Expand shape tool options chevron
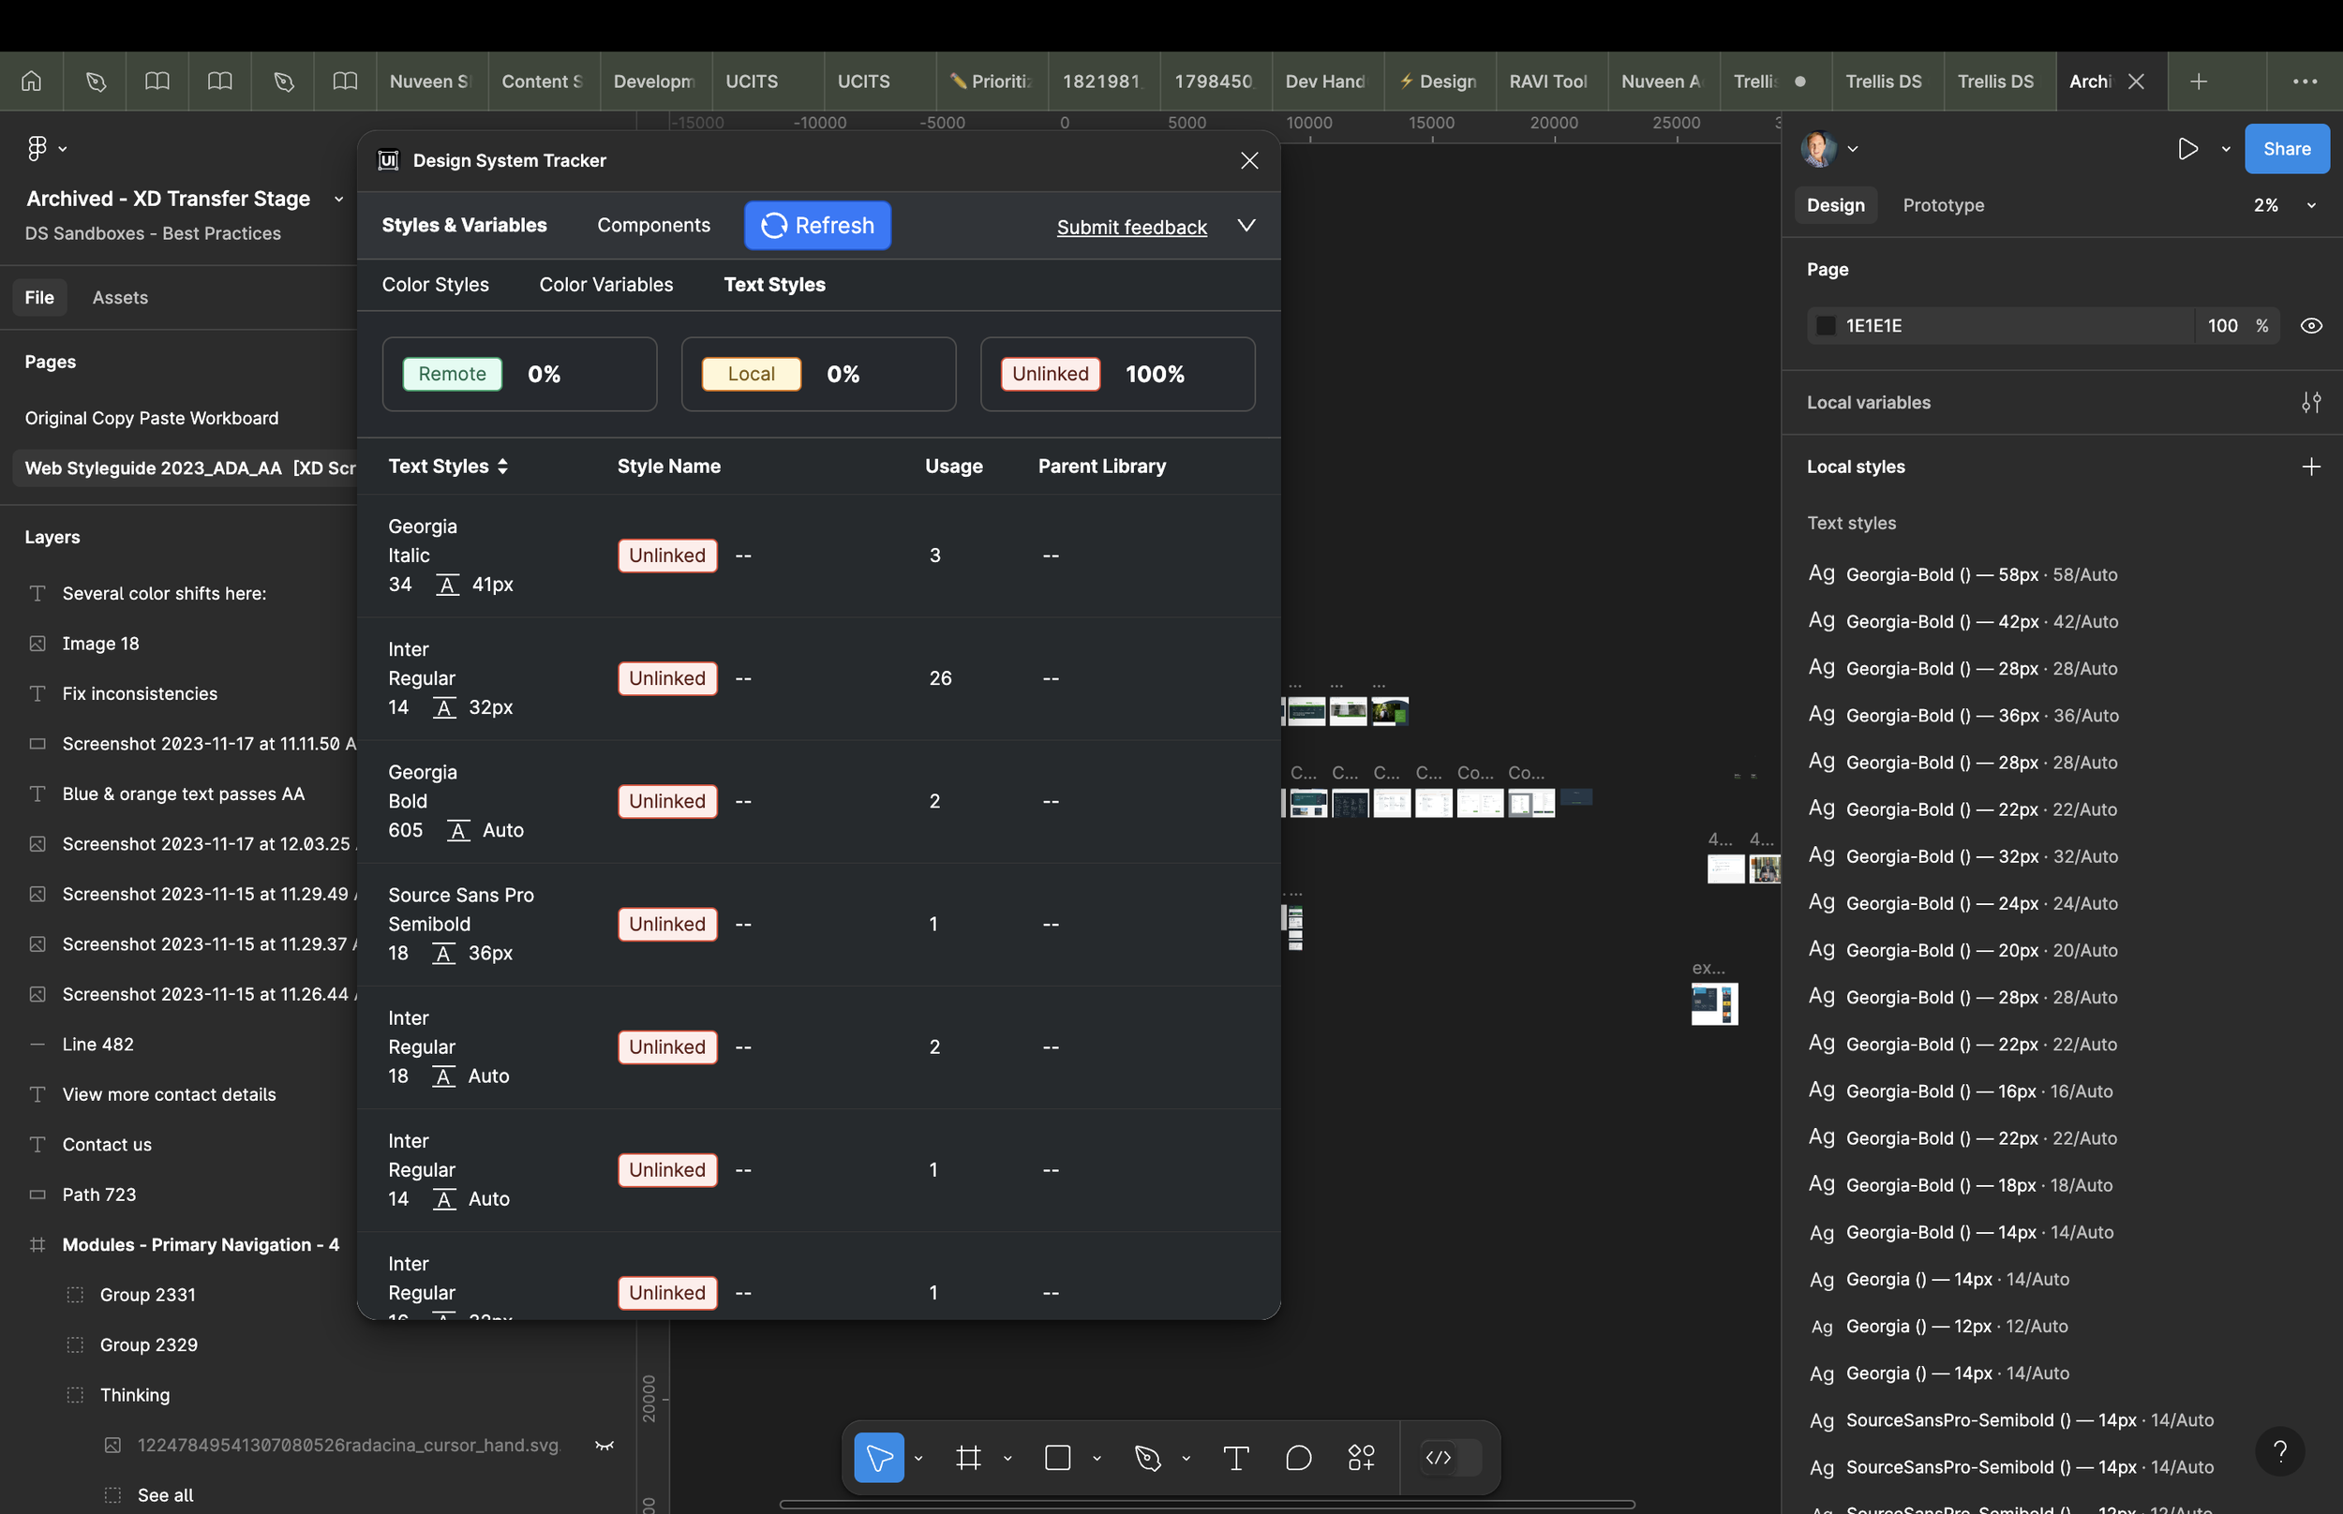This screenshot has width=2343, height=1514. pyautogui.click(x=1097, y=1458)
